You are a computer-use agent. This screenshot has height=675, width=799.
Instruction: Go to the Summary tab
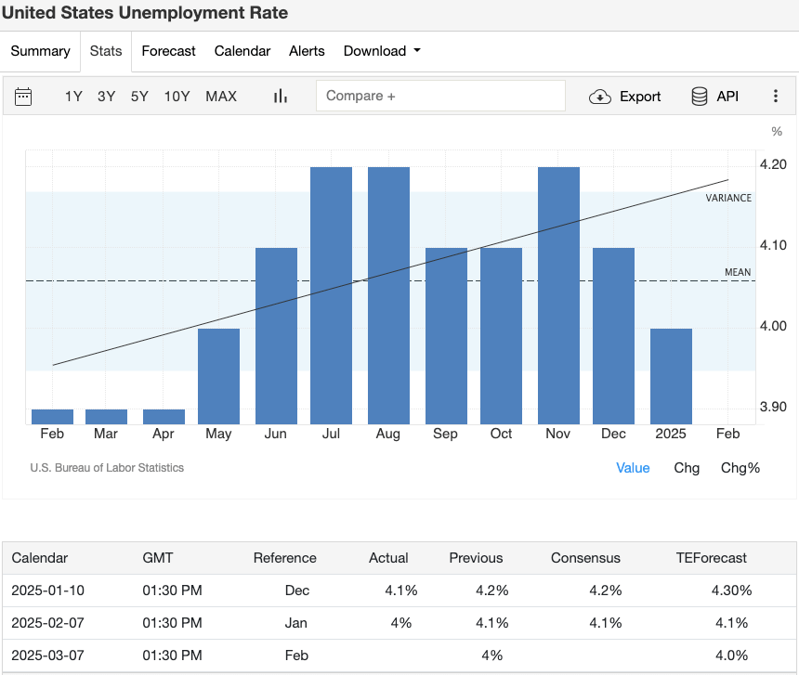41,51
